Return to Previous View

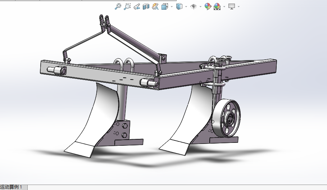(136, 6)
